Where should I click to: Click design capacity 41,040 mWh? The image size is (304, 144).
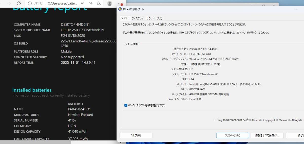[78, 131]
